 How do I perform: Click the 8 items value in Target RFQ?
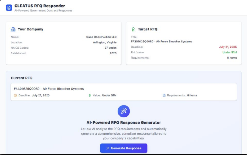coord(232,58)
